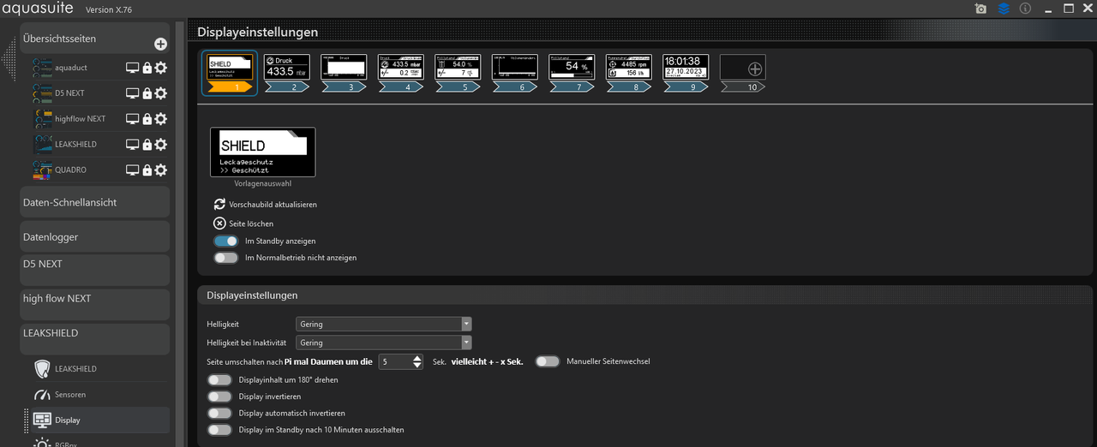Click the lock icon for QUADRO
Screen dimensions: 1097x447
pos(147,170)
